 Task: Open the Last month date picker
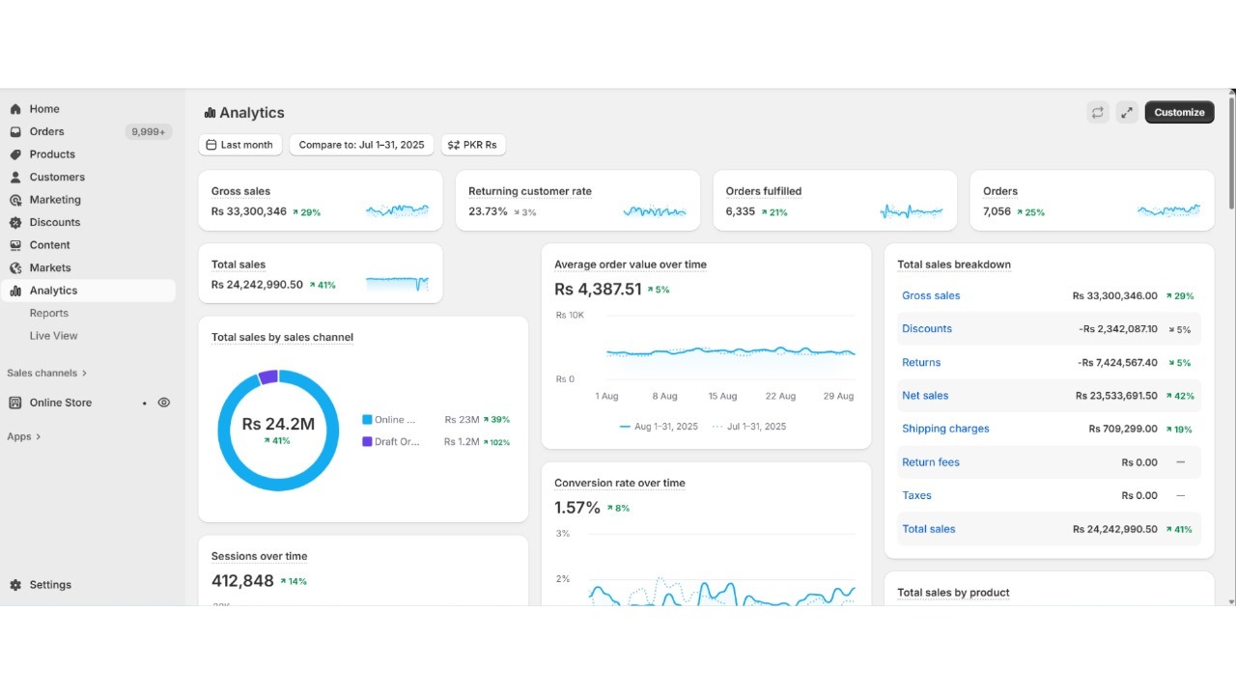240,145
